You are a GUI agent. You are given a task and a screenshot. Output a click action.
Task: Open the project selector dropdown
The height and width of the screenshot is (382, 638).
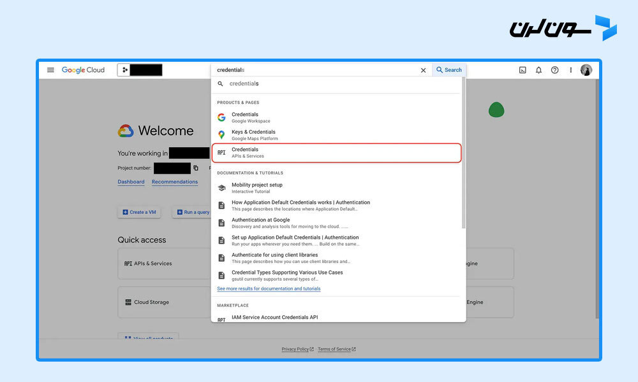pos(140,70)
